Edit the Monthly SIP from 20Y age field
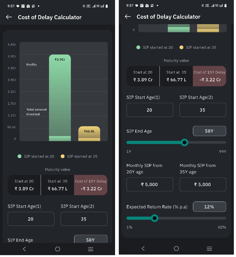 pyautogui.click(x=149, y=185)
